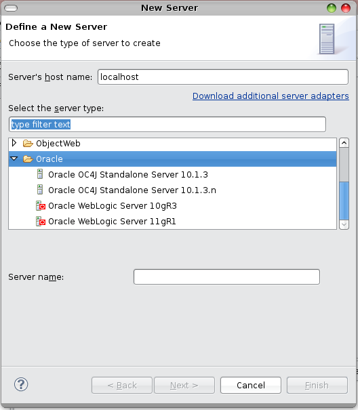The width and height of the screenshot is (358, 410).
Task: Click the Server name input field
Action: pos(226,276)
